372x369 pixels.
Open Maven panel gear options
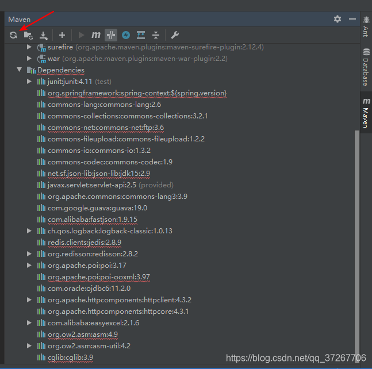coord(338,19)
